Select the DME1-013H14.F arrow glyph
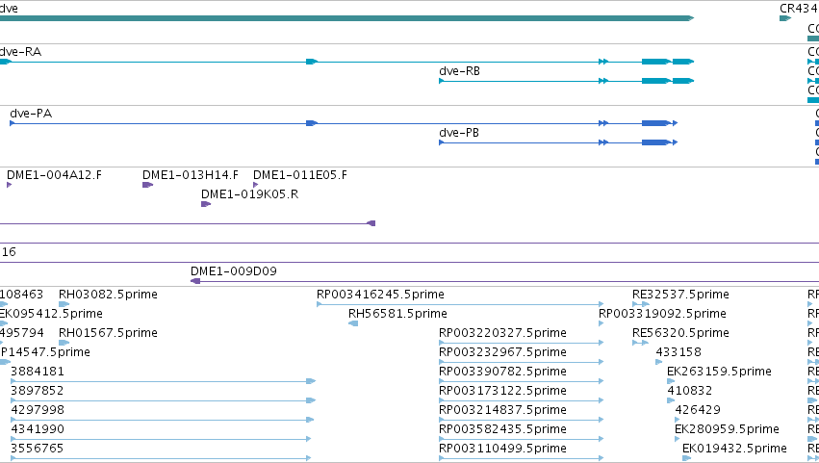 148,185
